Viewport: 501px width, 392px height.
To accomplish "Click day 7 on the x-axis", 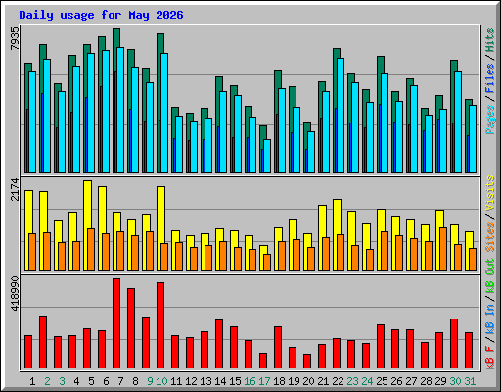I will (x=120, y=381).
